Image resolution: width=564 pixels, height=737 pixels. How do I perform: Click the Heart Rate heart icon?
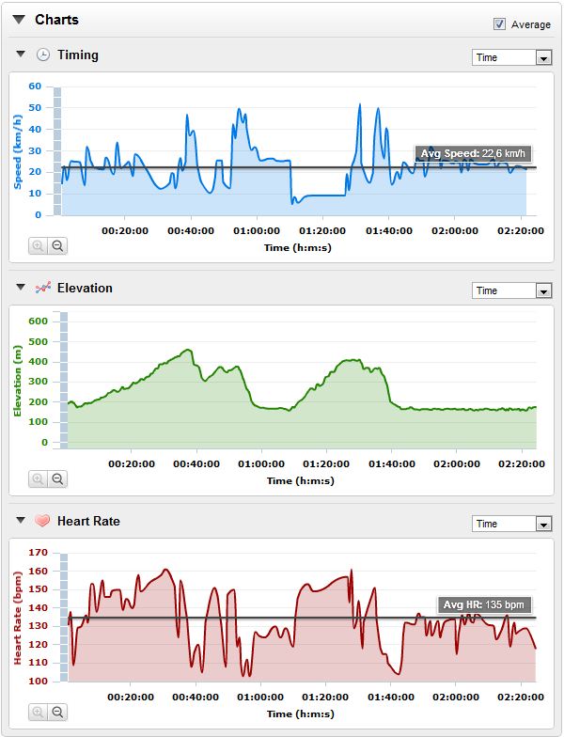click(43, 522)
